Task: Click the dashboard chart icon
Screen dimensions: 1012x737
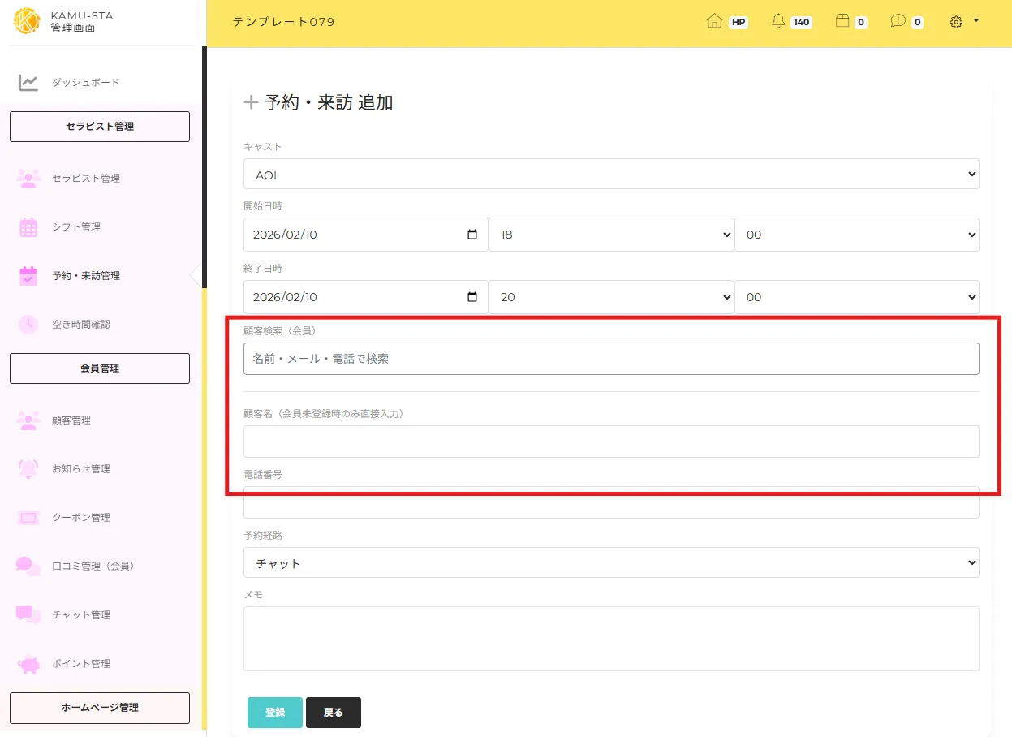Action: pyautogui.click(x=28, y=83)
